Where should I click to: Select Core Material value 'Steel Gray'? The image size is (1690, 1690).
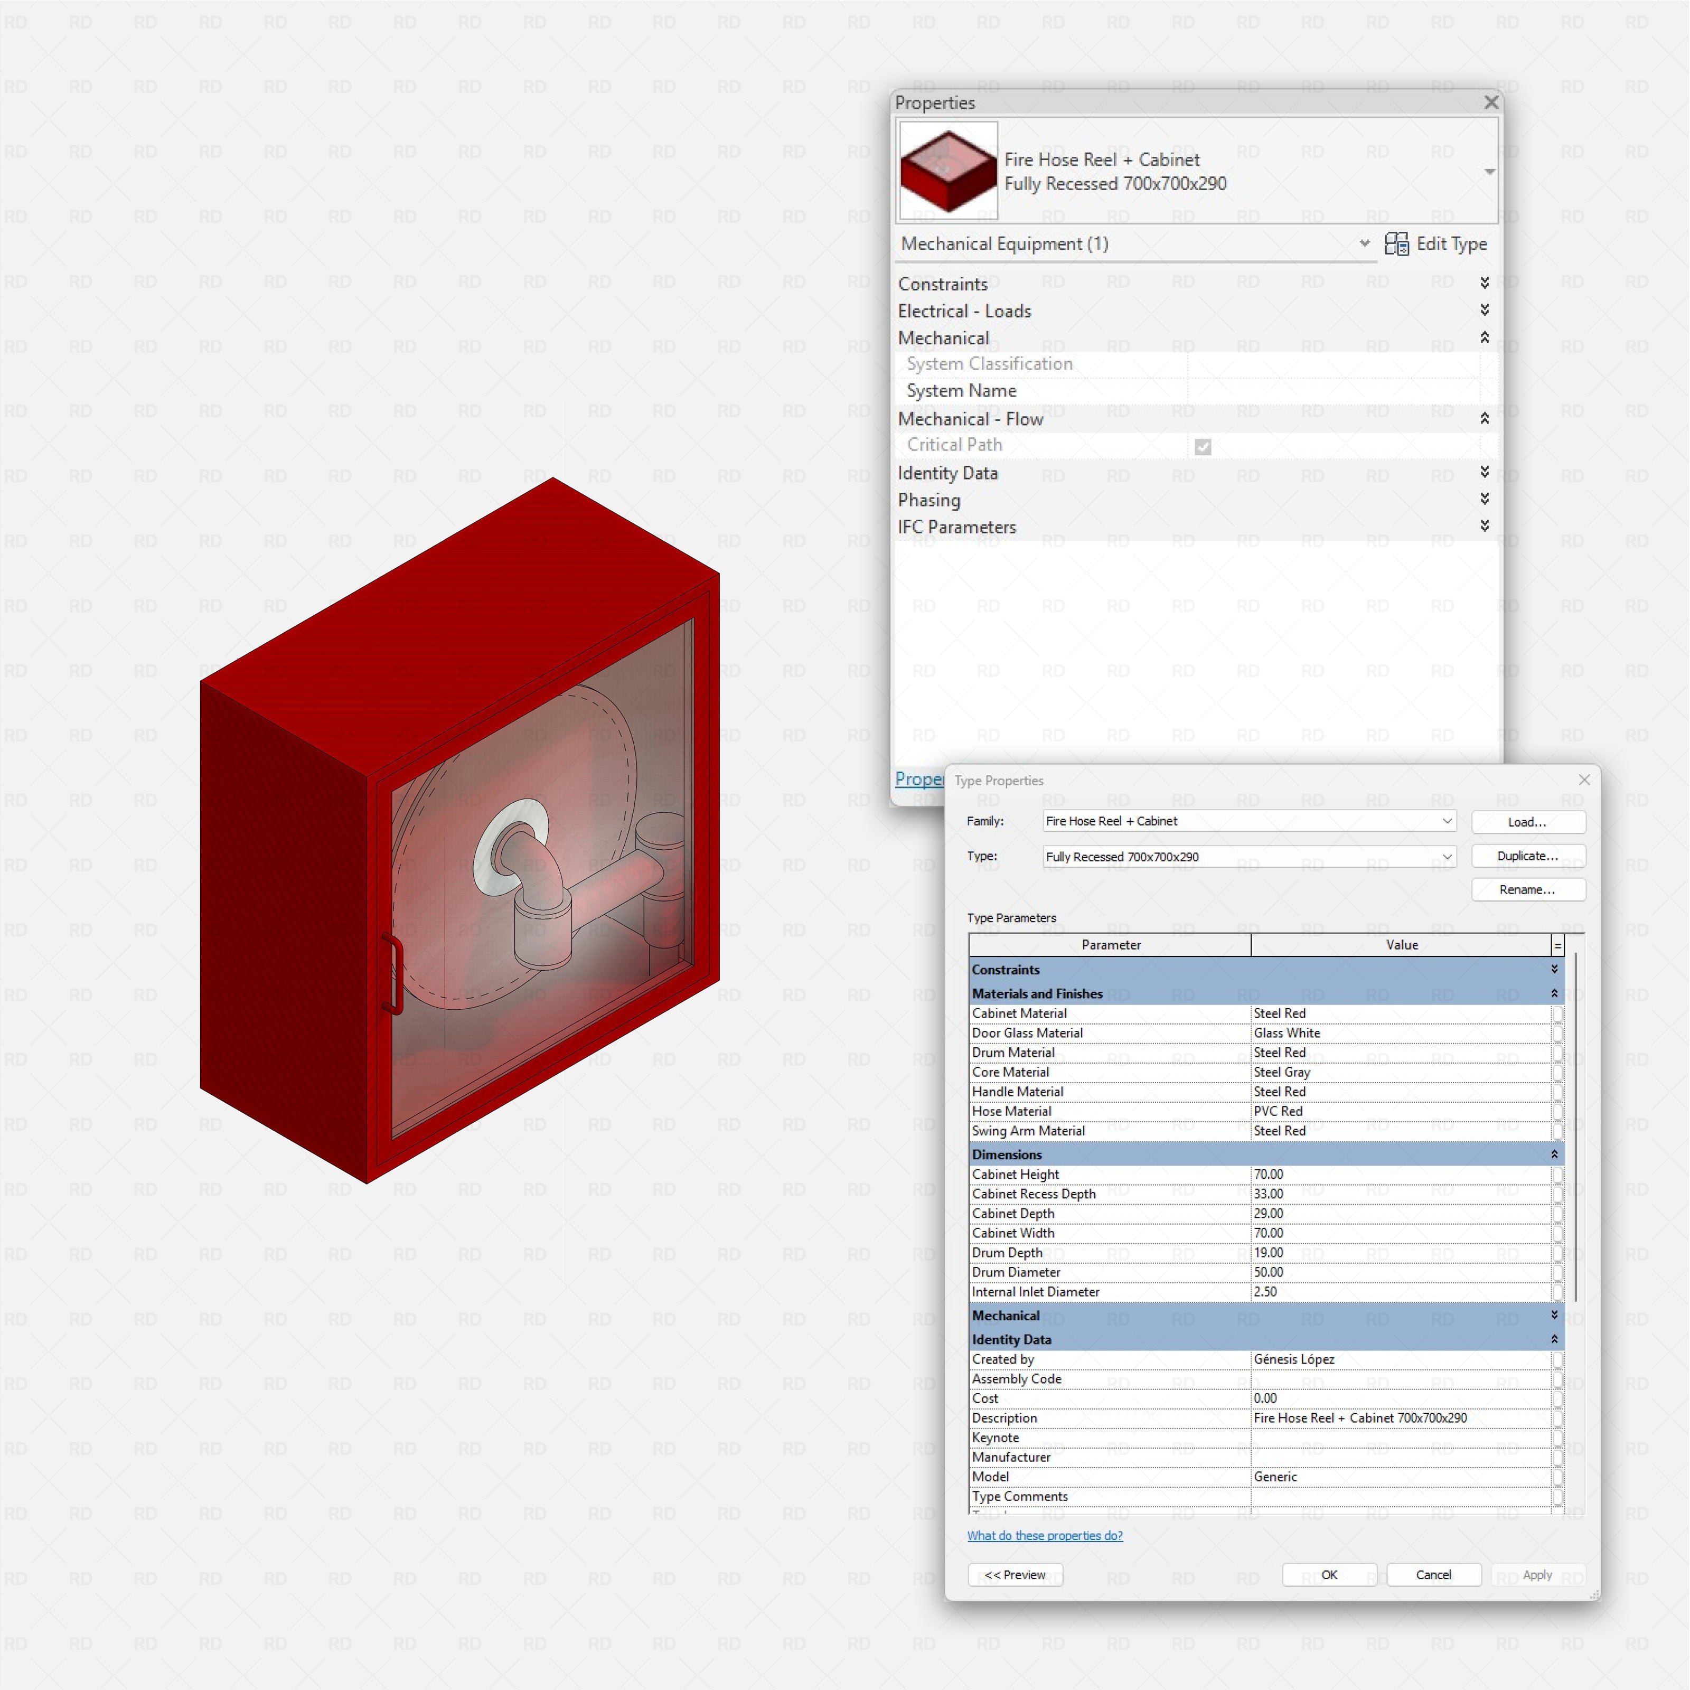tap(1401, 1073)
